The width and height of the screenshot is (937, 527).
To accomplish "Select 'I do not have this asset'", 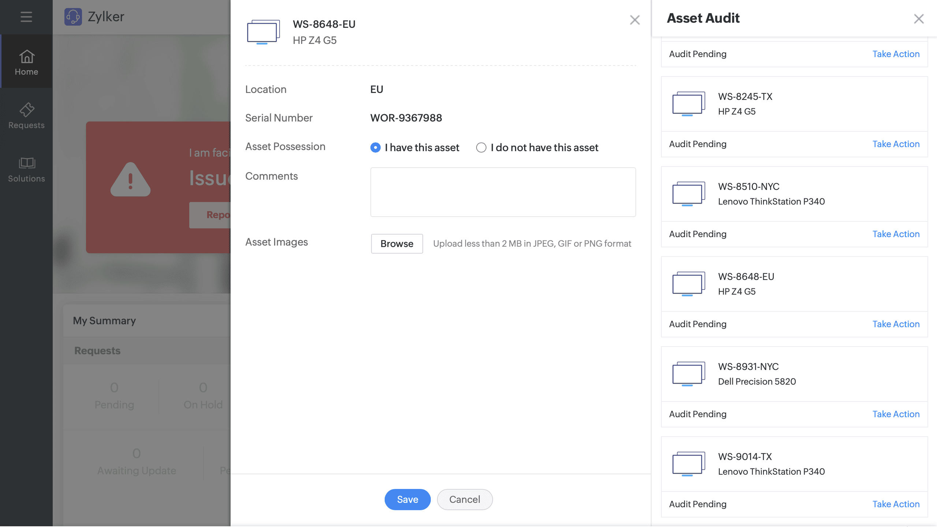I will 481,147.
